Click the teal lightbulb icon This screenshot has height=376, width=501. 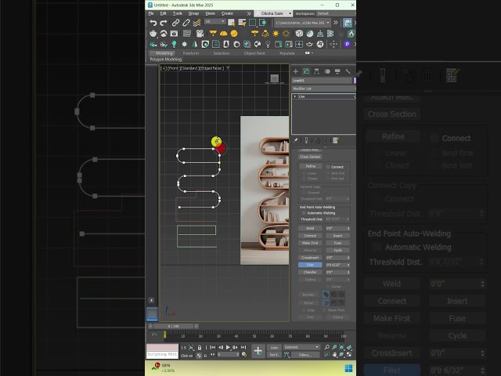coord(174,44)
